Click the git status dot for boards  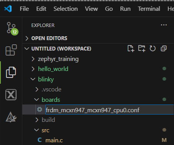(x=164, y=99)
